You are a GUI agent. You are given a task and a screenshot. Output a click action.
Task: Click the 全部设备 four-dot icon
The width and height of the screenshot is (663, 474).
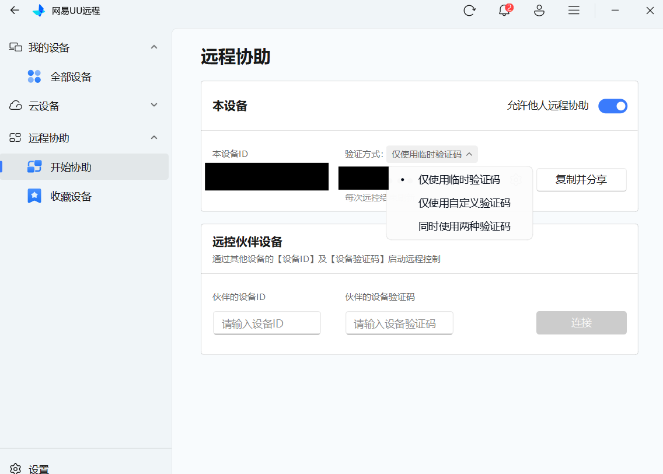pyautogui.click(x=34, y=76)
